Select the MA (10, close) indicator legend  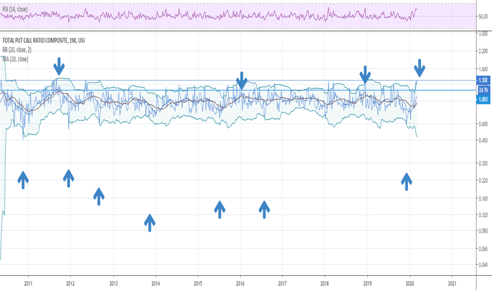tap(15, 59)
